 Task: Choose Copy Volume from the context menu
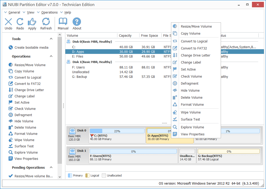[x=196, y=33]
